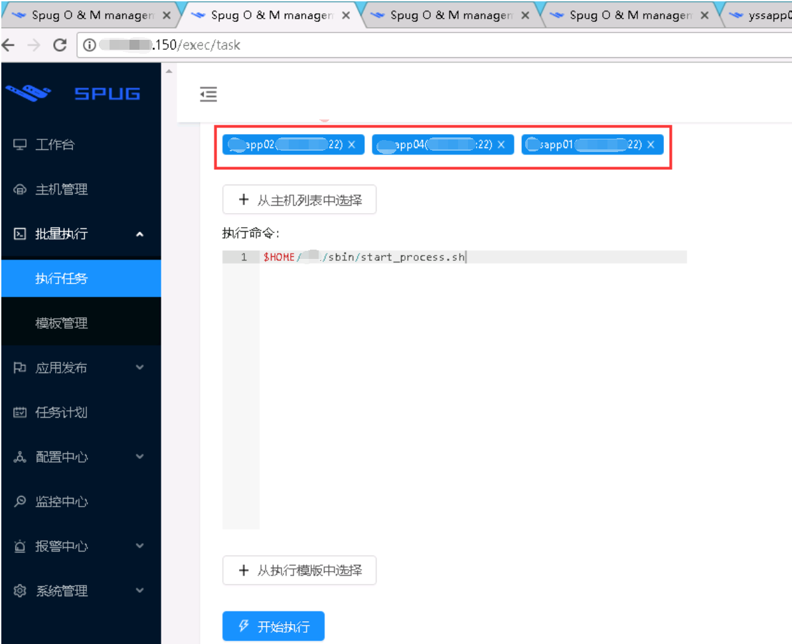Click into the command editor line 1
Viewport: 792px width, 644px height.
click(x=473, y=257)
